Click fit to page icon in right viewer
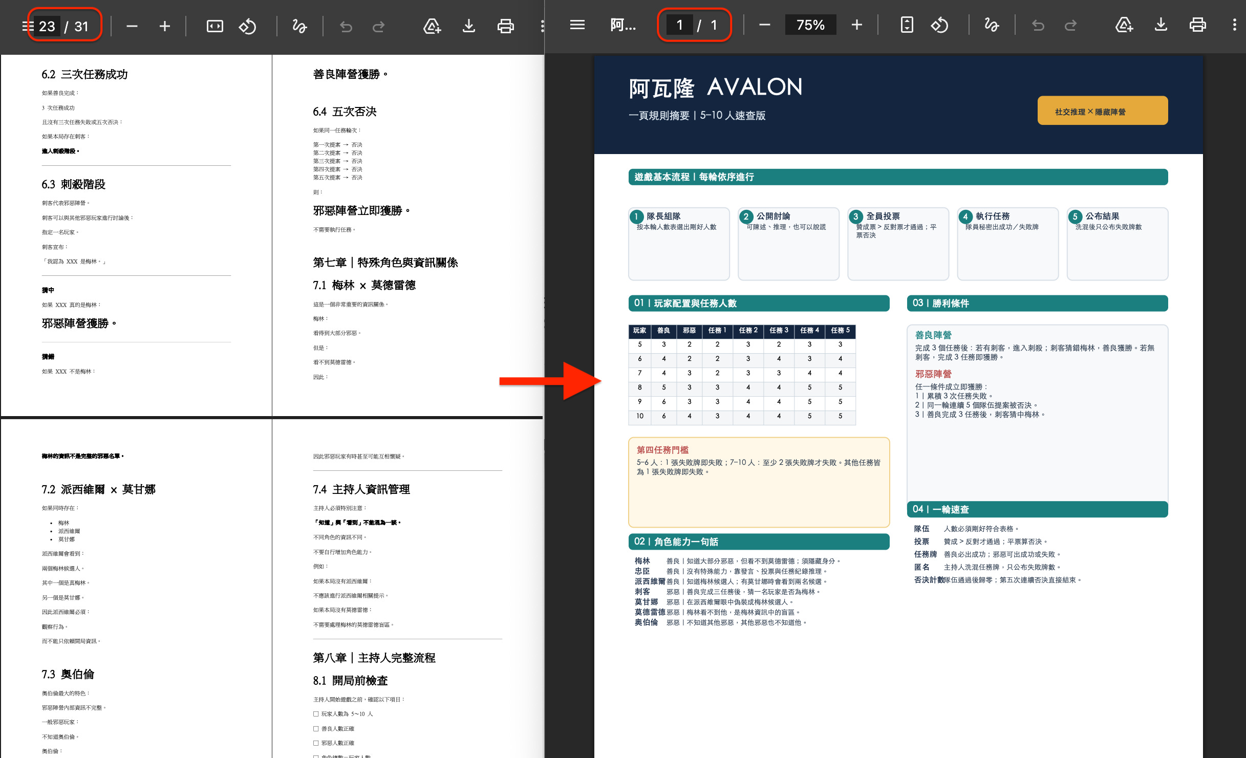1246x758 pixels. pos(907,25)
